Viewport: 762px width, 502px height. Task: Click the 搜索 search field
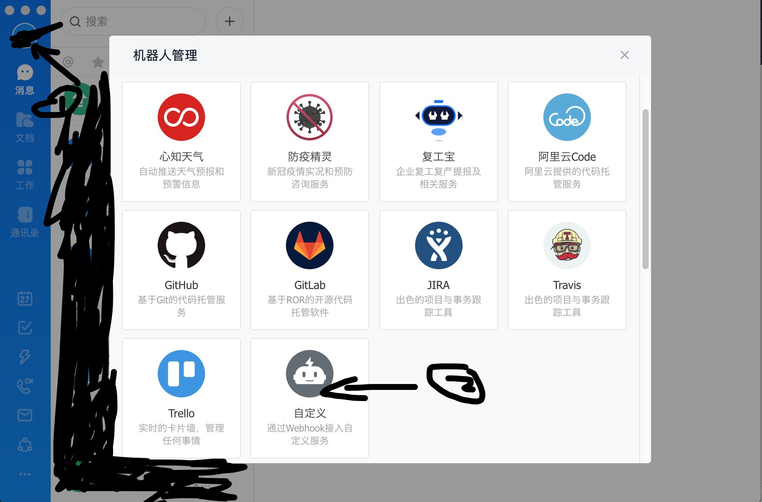click(x=135, y=21)
